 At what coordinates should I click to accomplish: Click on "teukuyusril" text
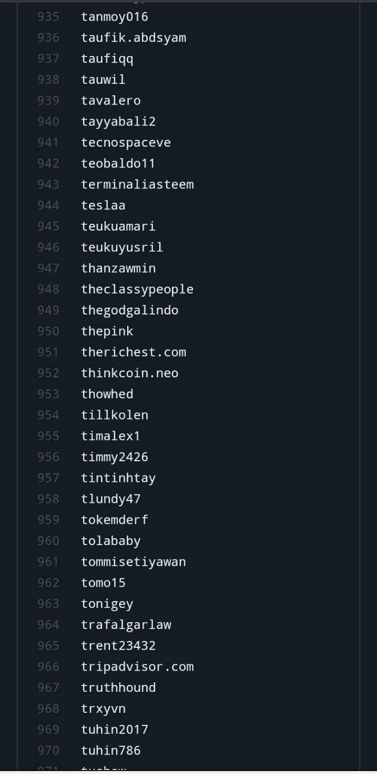click(122, 248)
